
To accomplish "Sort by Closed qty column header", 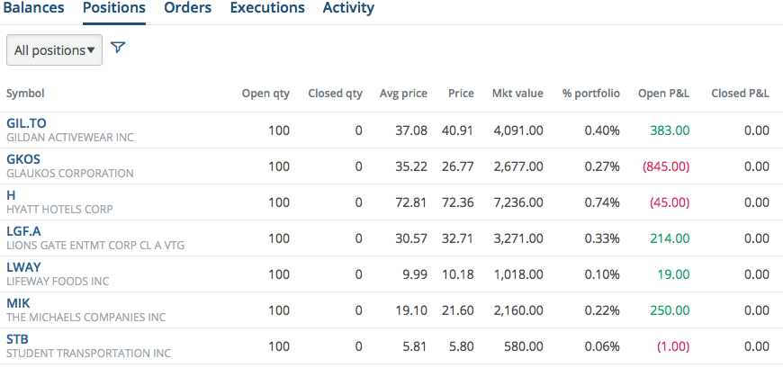I will coord(336,94).
